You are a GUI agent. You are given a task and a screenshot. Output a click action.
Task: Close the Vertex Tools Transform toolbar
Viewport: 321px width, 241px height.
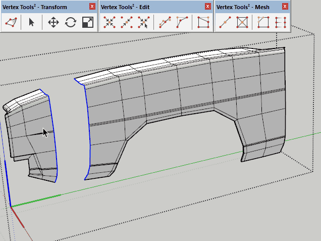click(92, 7)
